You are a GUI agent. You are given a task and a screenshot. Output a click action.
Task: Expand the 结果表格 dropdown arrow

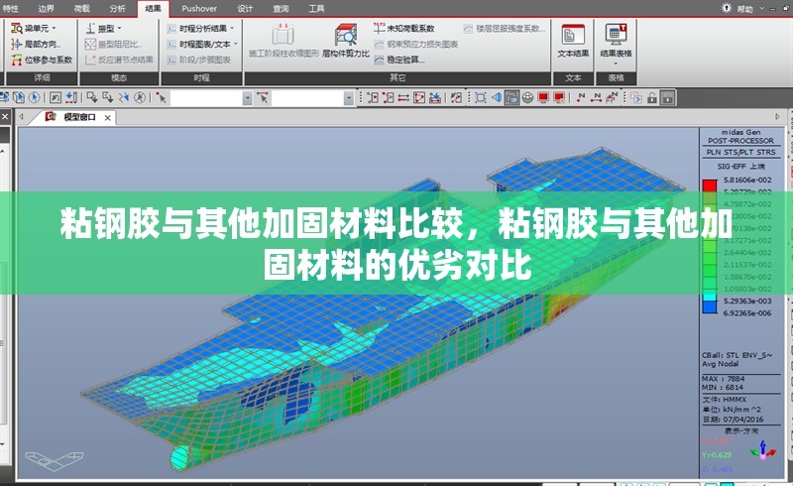pyautogui.click(x=616, y=63)
